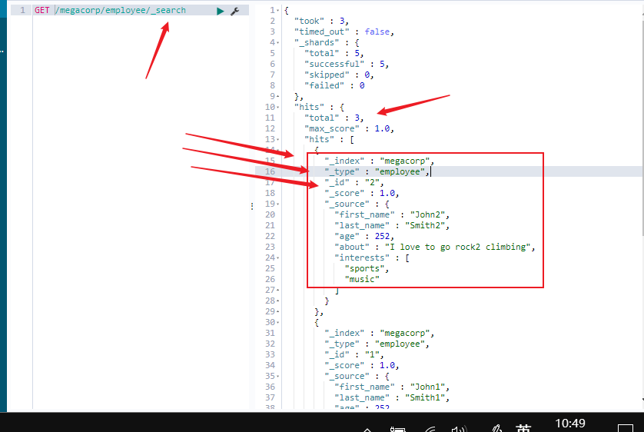Open the taskbar clock showing 10:49

(x=570, y=424)
